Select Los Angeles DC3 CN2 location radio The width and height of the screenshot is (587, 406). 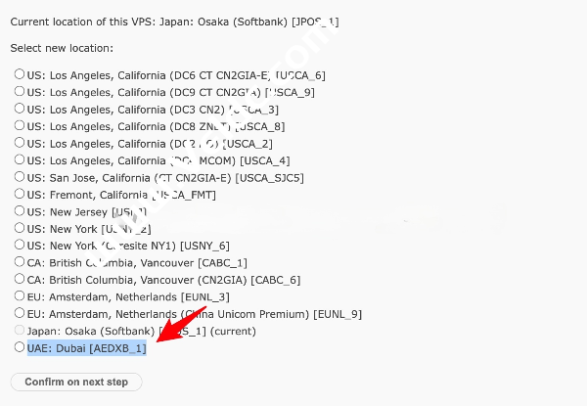coord(20,109)
